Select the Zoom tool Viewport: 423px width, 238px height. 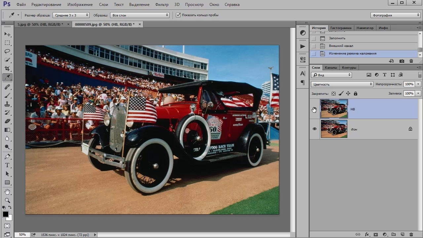[7, 201]
